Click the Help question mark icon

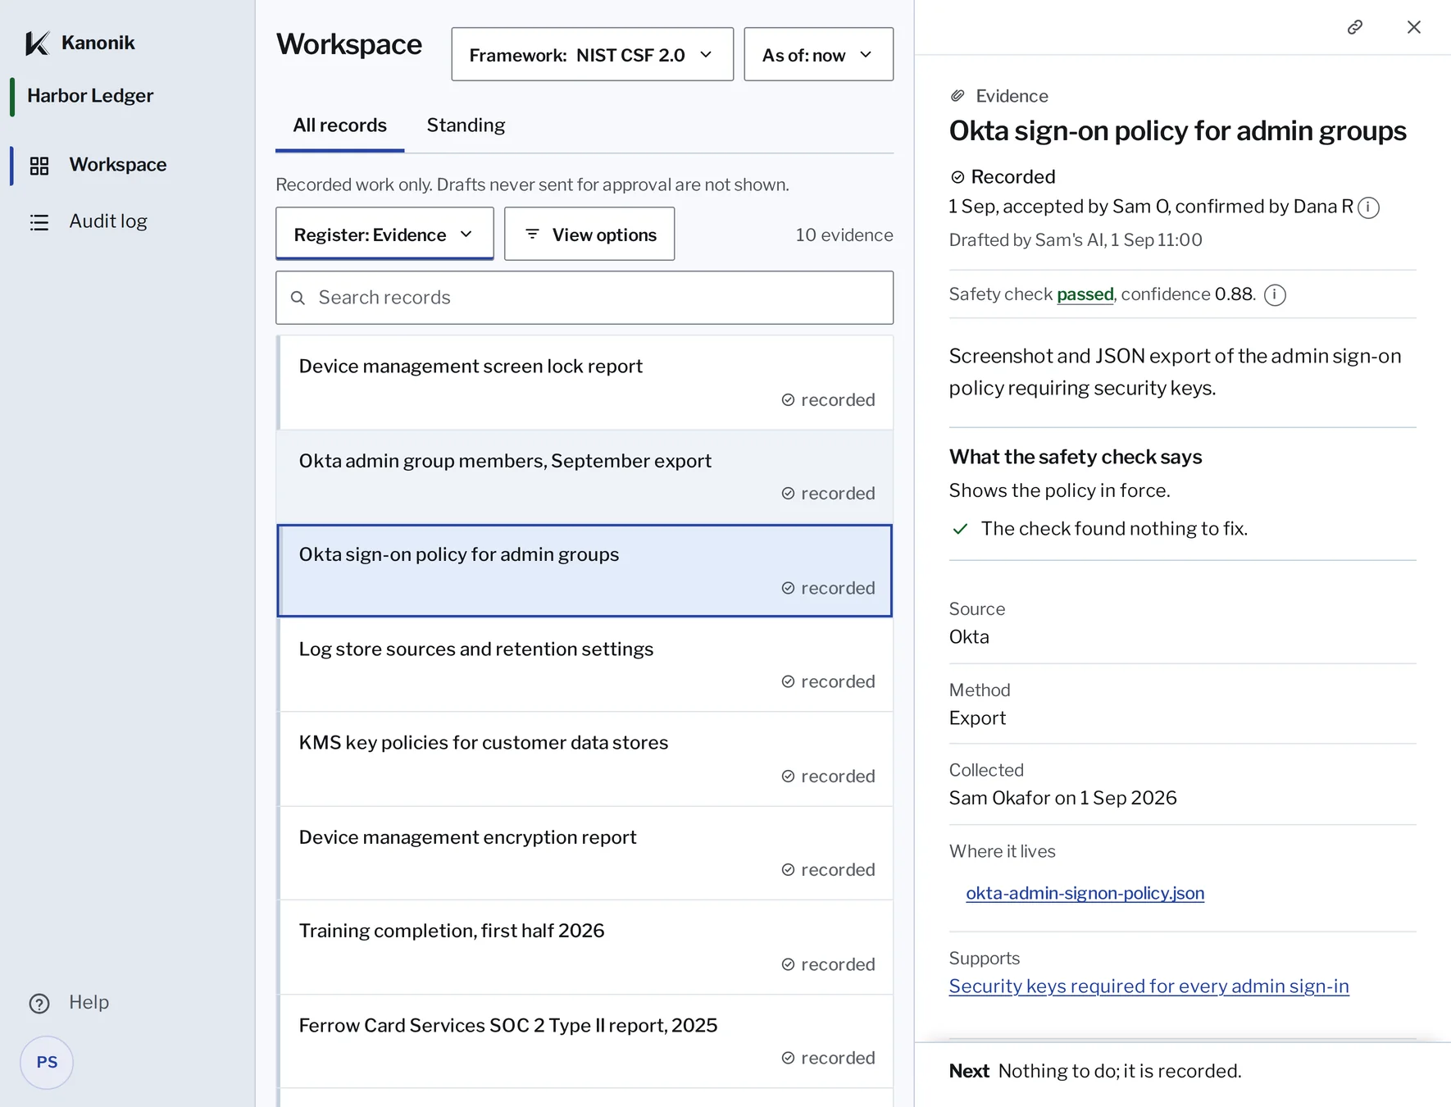39,1003
